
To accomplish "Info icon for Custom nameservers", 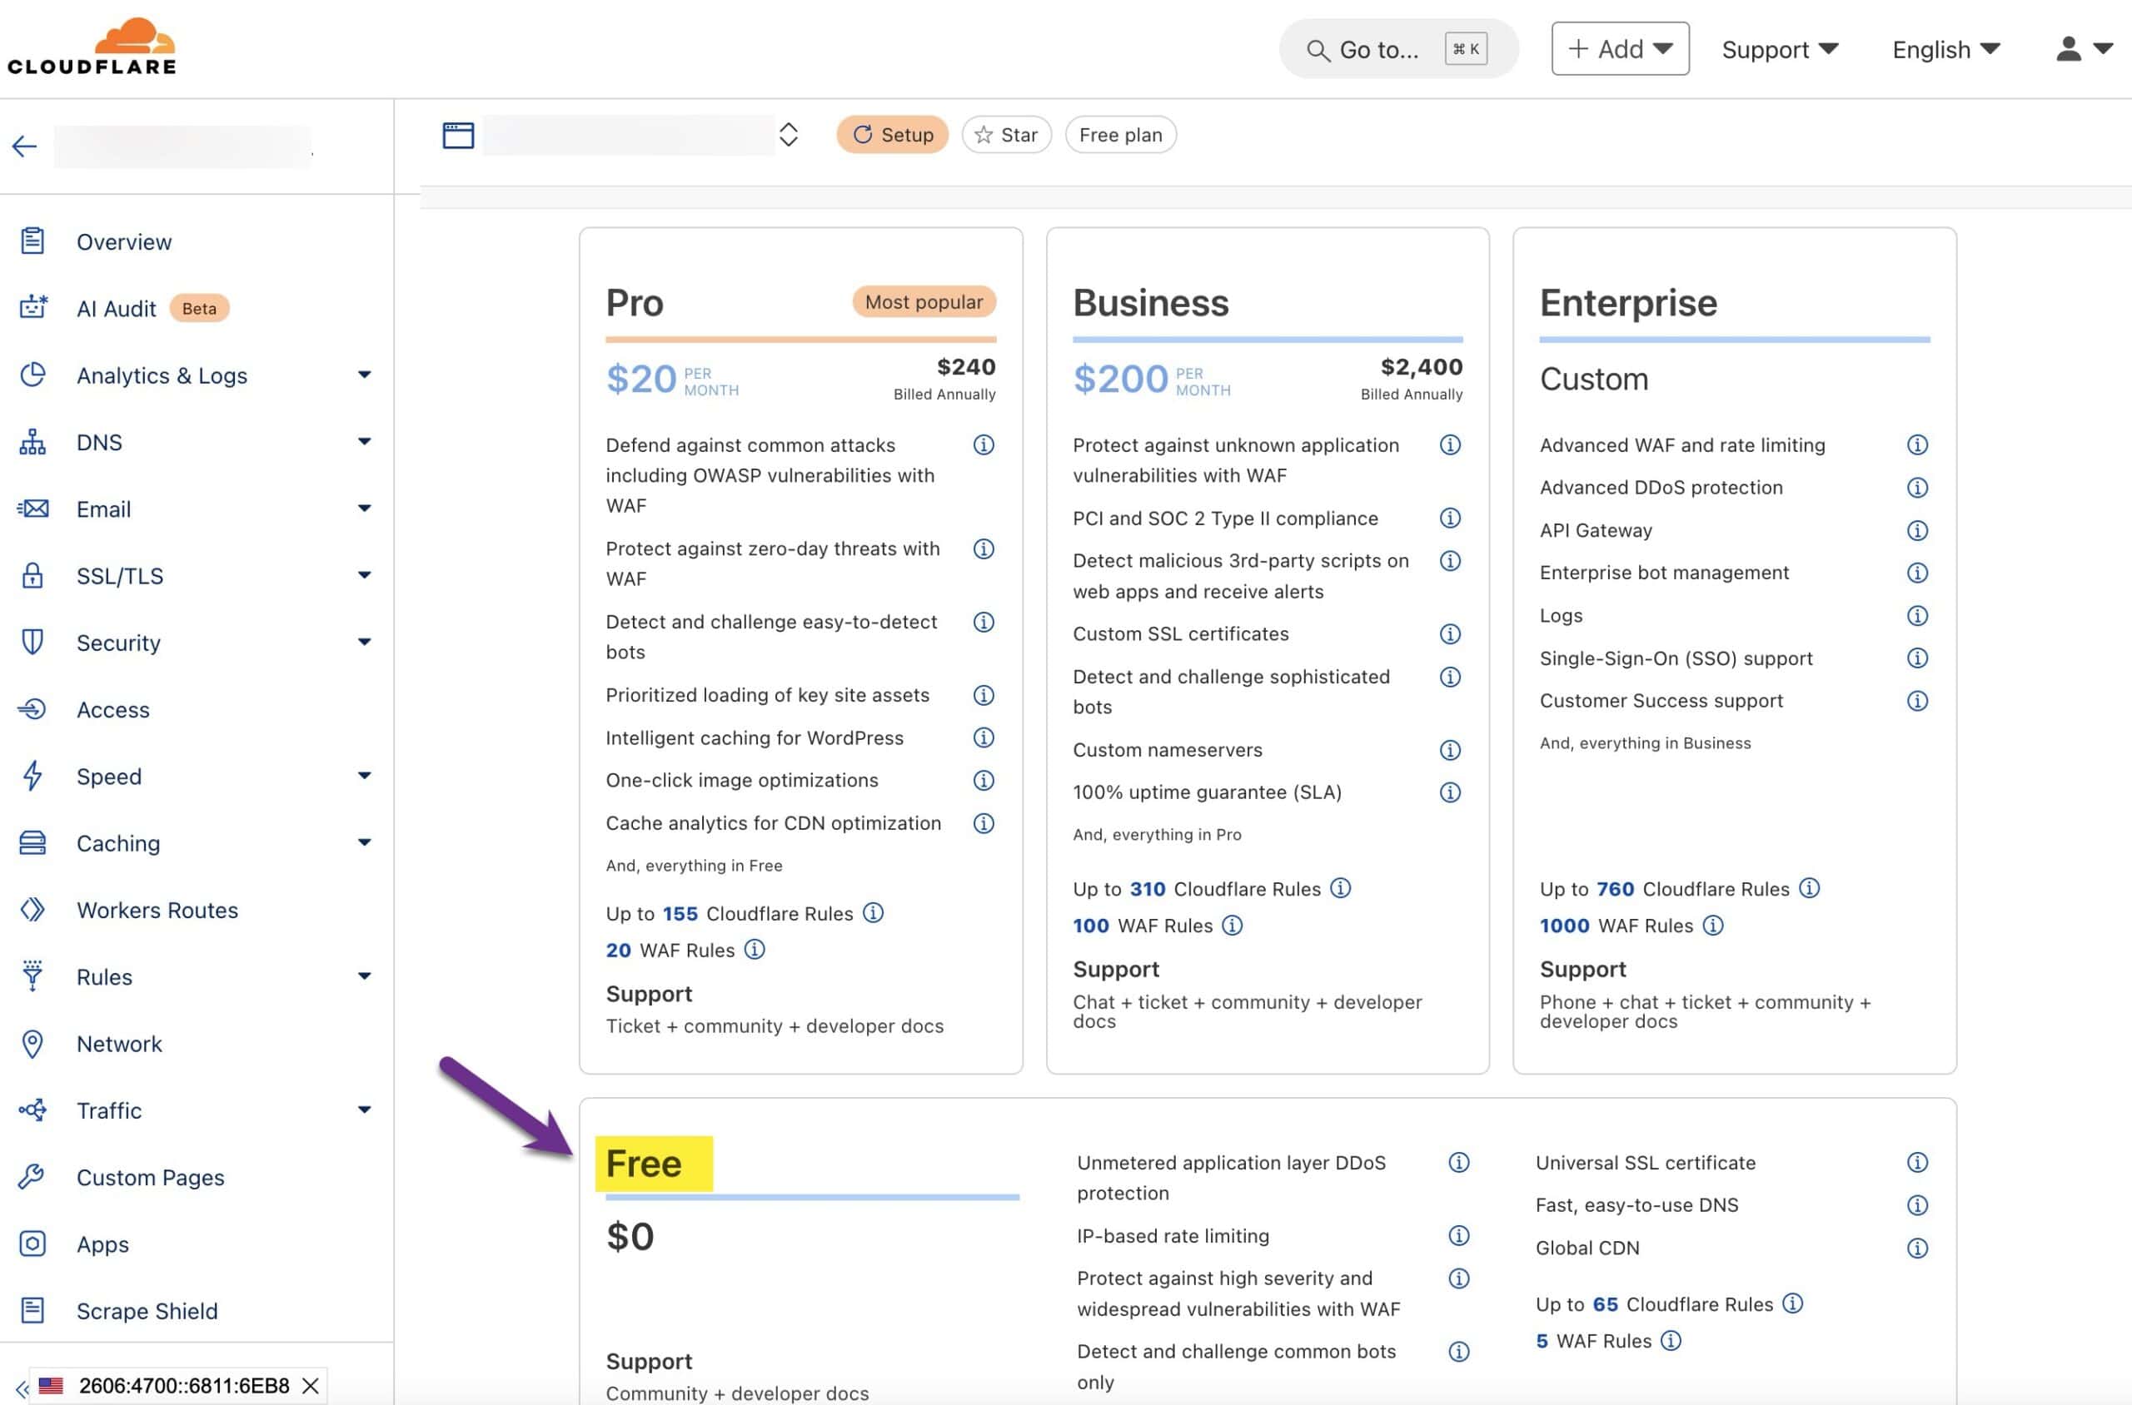I will pyautogui.click(x=1450, y=749).
